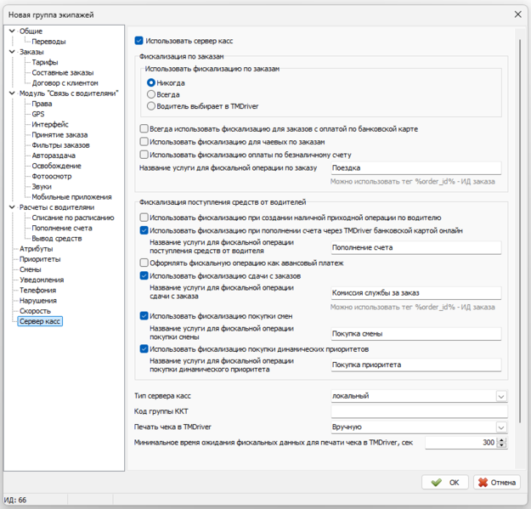
Task: Select the Всегда radio button
Action: tap(151, 94)
